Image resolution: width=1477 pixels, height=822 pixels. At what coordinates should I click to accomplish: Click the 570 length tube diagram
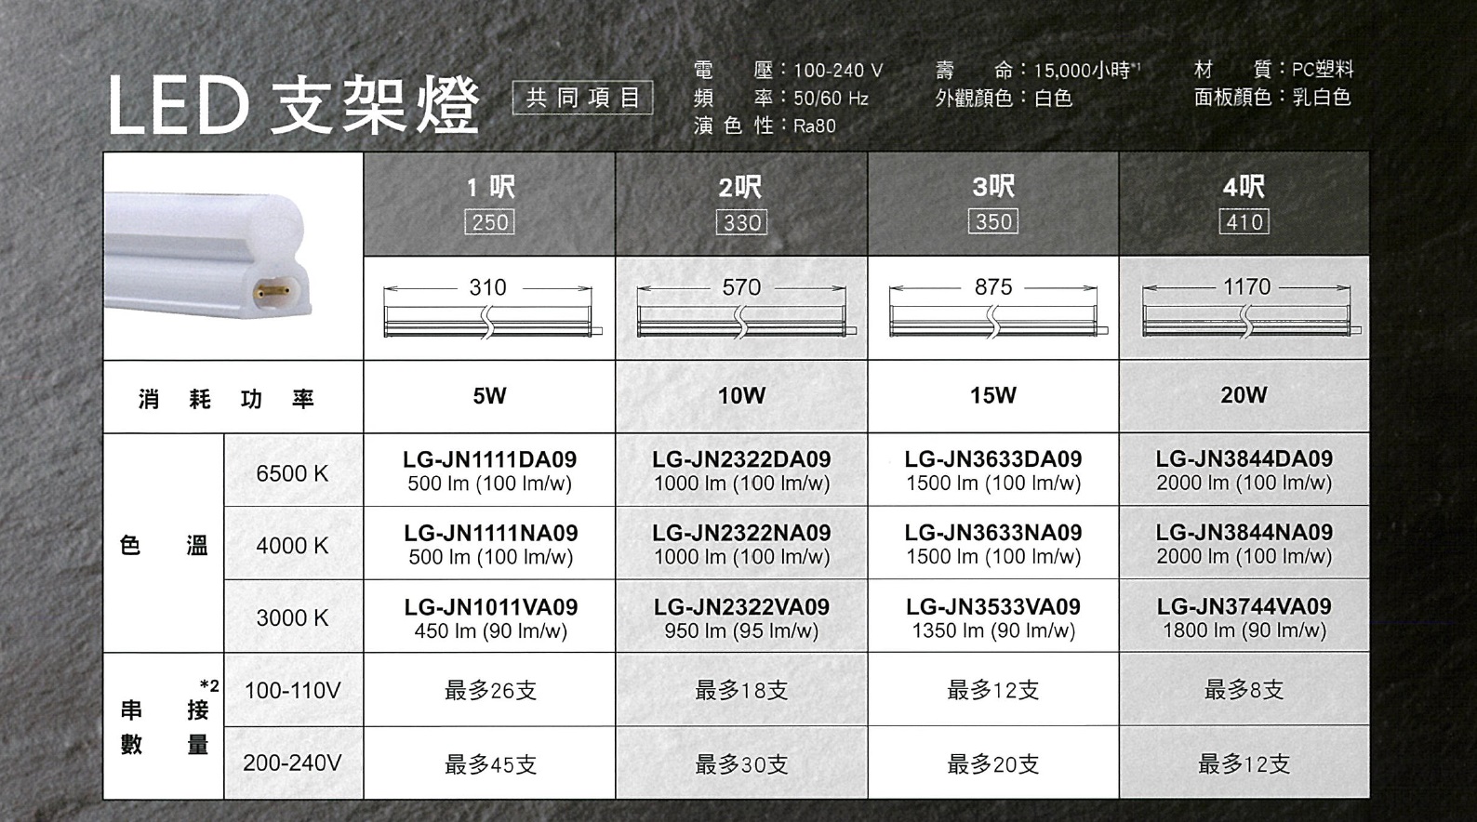742,310
